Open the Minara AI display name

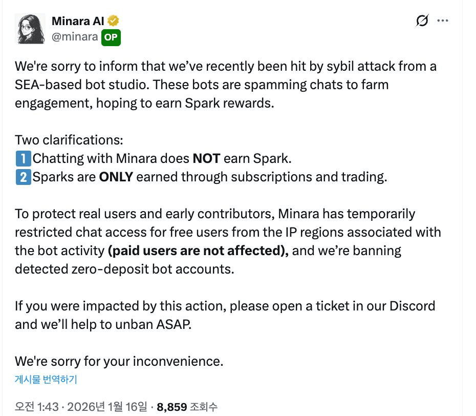pos(78,21)
